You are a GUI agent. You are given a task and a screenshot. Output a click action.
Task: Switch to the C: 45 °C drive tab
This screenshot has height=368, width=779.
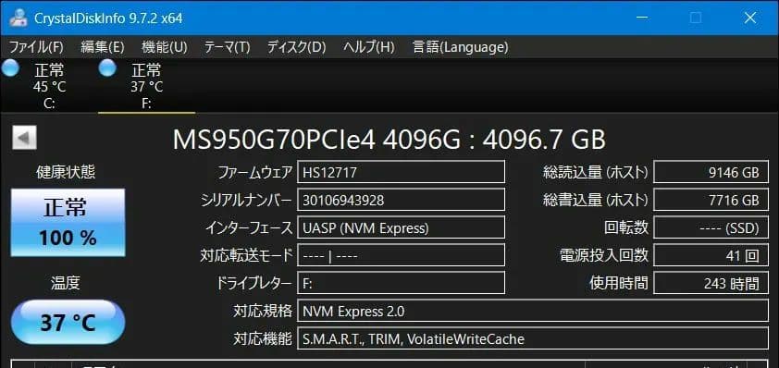[49, 85]
